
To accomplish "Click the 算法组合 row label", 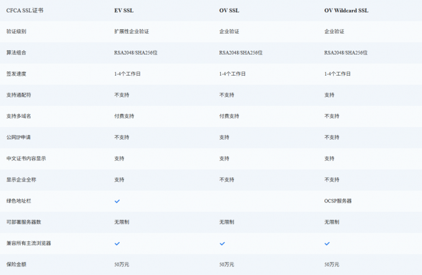I will (x=16, y=53).
